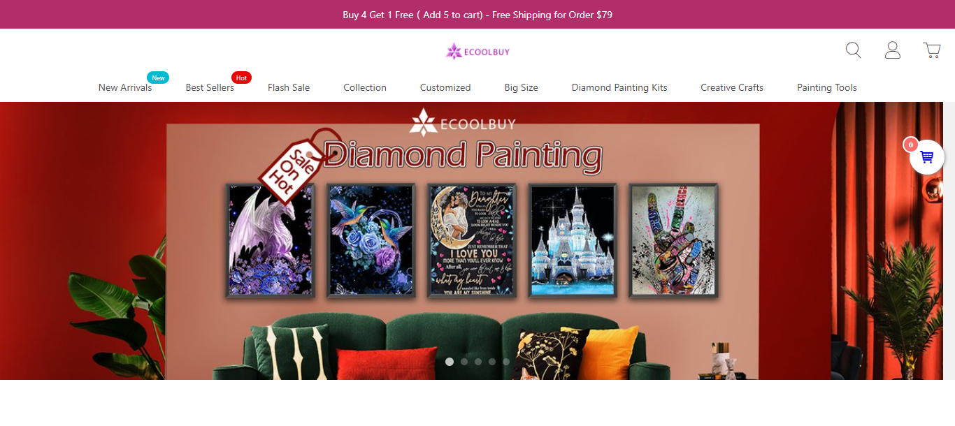
Task: Expand the Collection menu
Action: point(365,87)
